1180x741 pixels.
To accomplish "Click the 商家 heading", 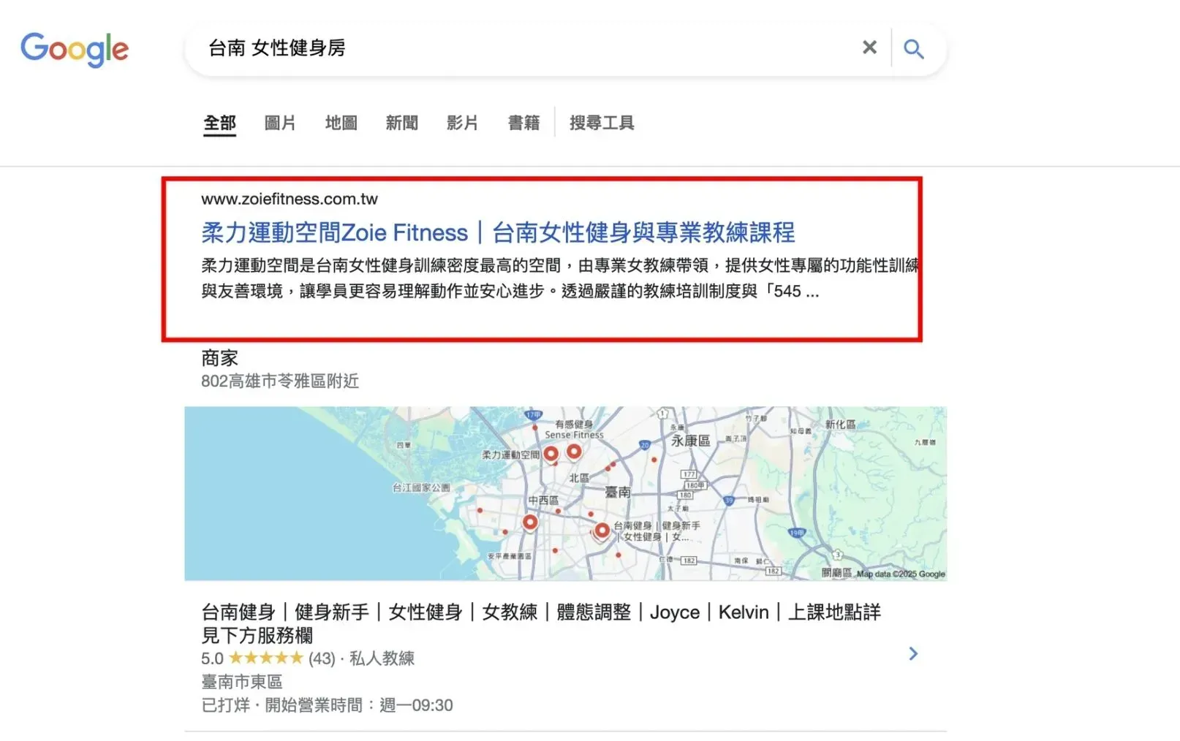I will click(220, 358).
